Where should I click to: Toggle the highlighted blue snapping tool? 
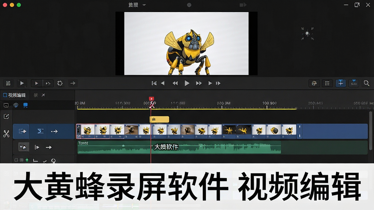point(341,83)
